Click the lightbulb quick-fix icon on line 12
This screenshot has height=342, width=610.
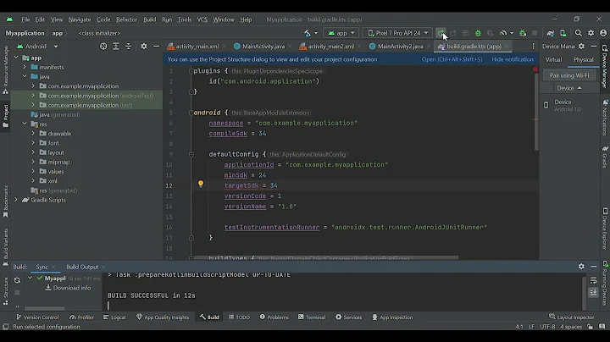(200, 184)
